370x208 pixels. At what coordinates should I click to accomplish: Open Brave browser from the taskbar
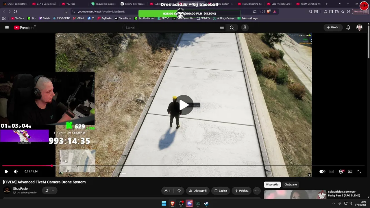pos(172,203)
